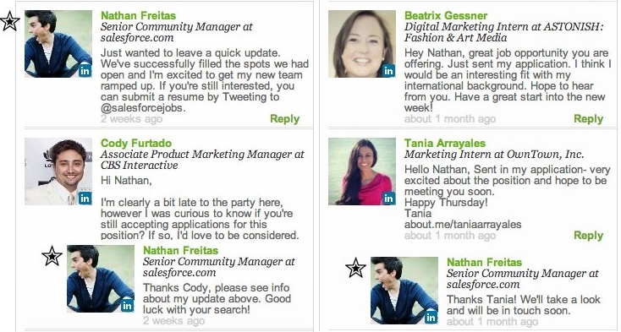Open Beatrix Gessner's profile name link
The height and width of the screenshot is (332, 621).
tap(446, 16)
